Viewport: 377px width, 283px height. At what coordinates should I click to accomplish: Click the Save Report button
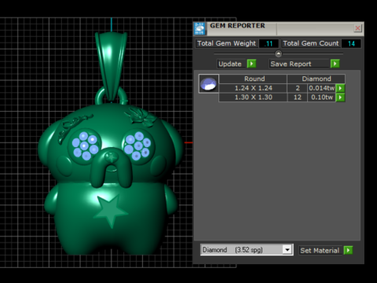(x=299, y=64)
